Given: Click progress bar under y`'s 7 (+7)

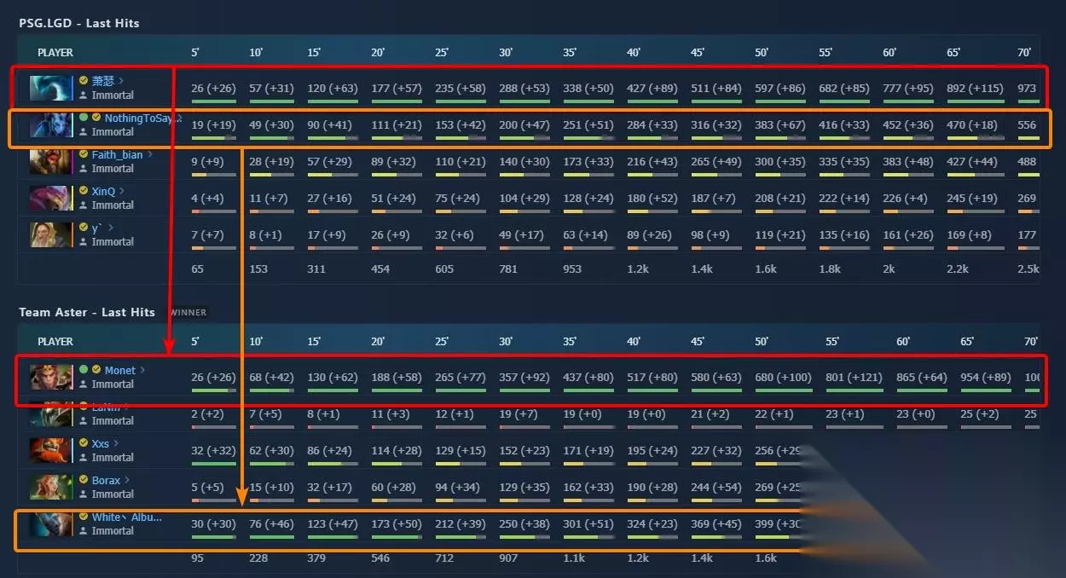Looking at the screenshot, I should pos(214,248).
